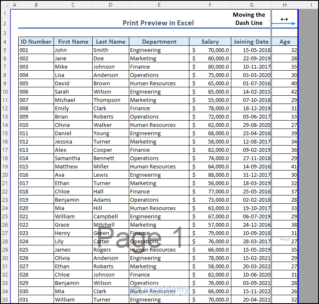Select column E header
Image resolution: width=319 pixels, height=304 pixels.
point(159,5)
